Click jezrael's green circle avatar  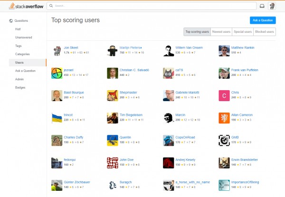click(57, 73)
